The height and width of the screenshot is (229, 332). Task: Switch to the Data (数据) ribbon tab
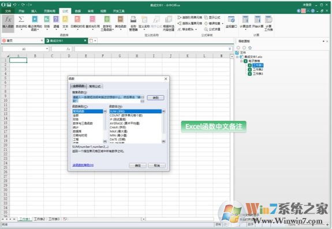click(x=78, y=11)
